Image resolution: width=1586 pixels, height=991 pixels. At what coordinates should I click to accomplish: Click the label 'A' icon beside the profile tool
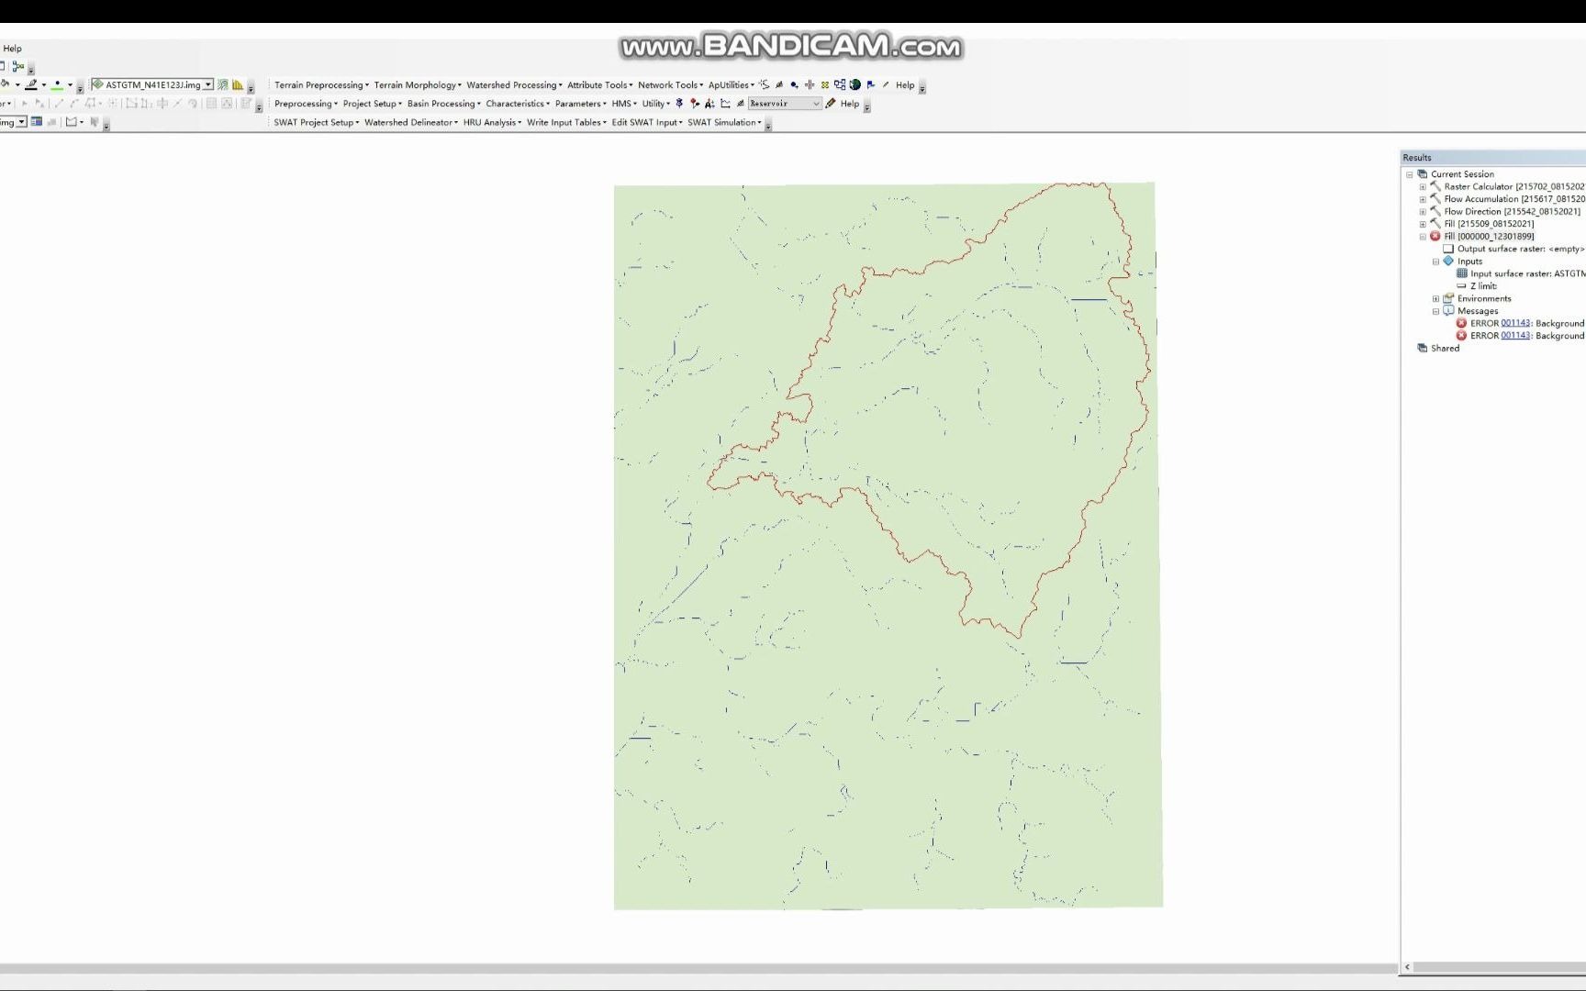709,103
